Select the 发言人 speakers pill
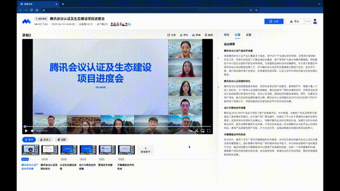Viewport: 340px width, 191px height. tap(45, 140)
